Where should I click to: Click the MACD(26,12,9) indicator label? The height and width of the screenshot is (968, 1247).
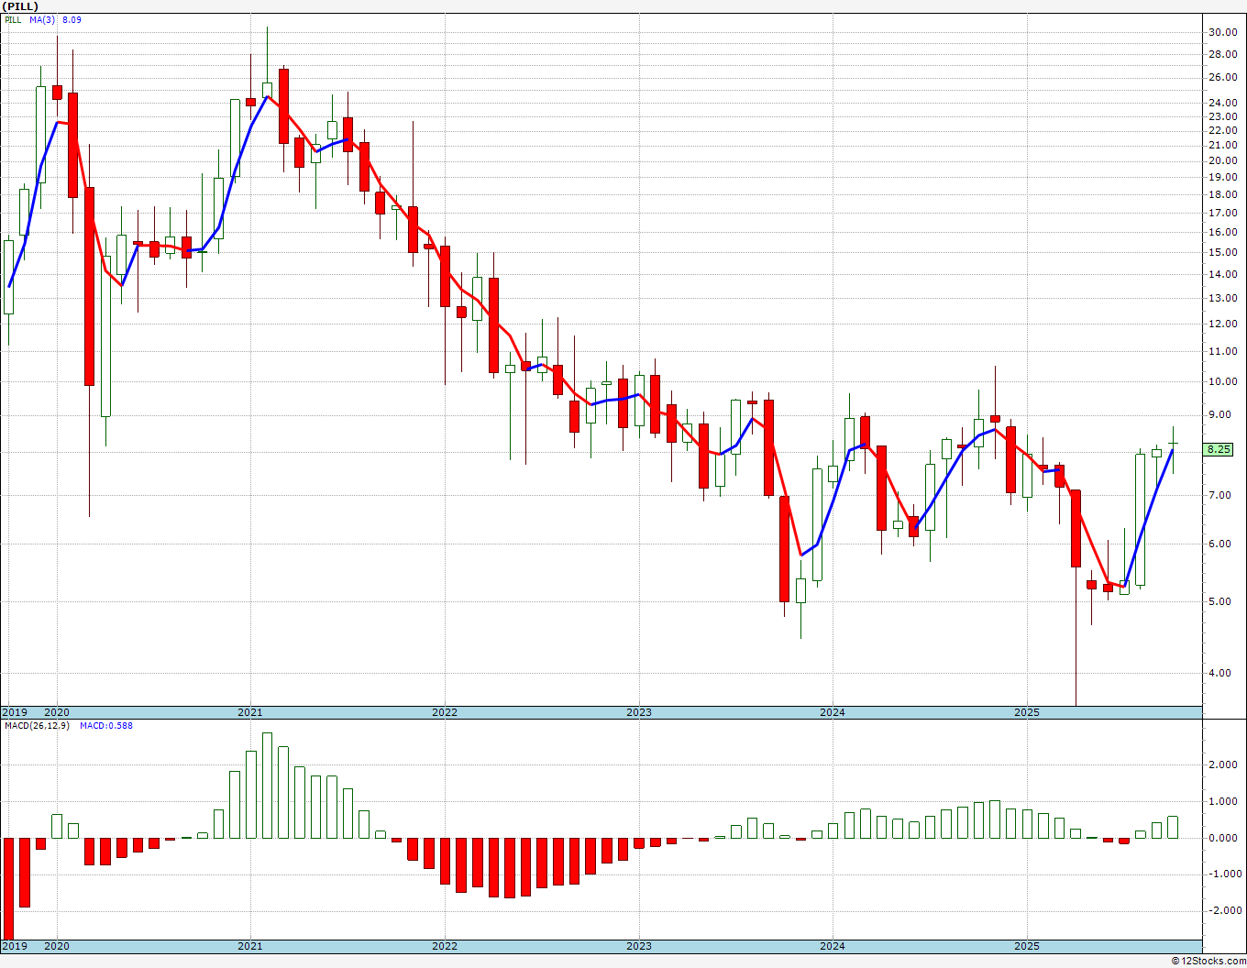[37, 726]
